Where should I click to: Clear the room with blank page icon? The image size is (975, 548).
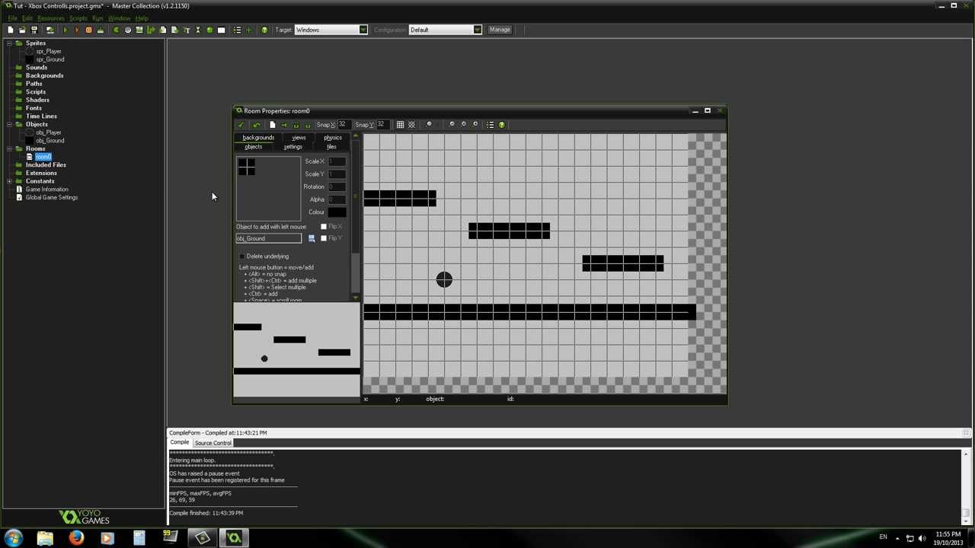(273, 125)
